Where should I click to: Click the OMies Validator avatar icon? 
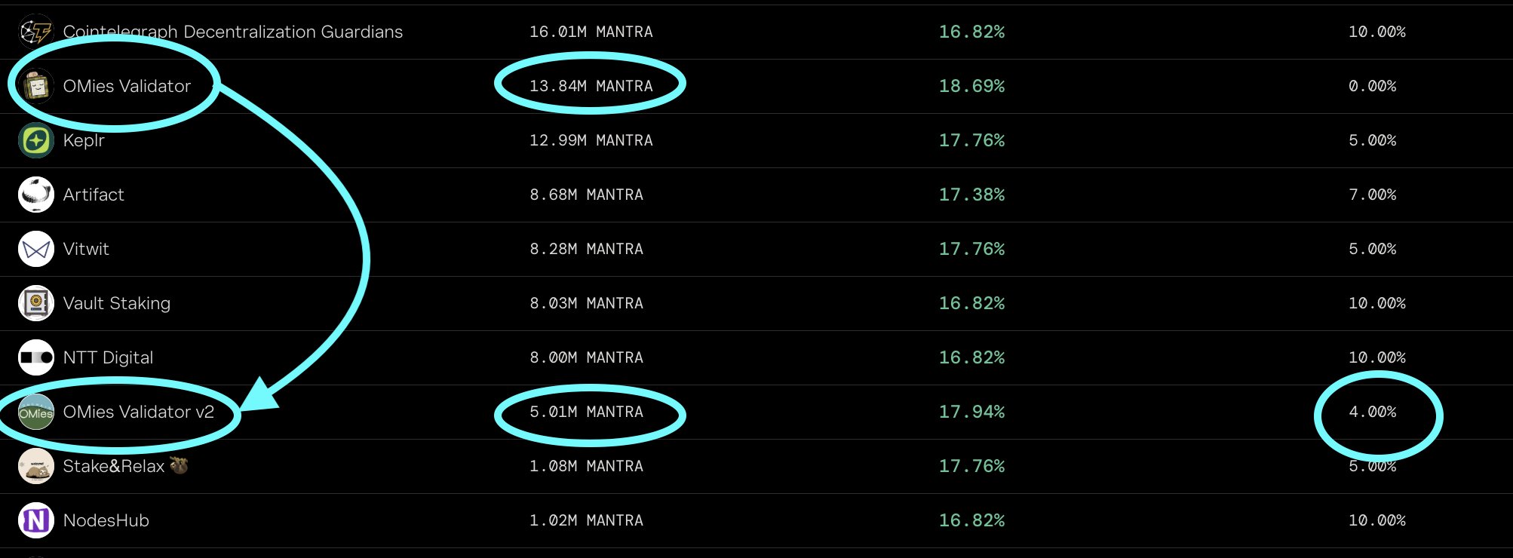tap(35, 87)
